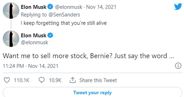The height and width of the screenshot is (97, 184).
Task: Click the verified badge in the top reply
Action: coord(50,7)
